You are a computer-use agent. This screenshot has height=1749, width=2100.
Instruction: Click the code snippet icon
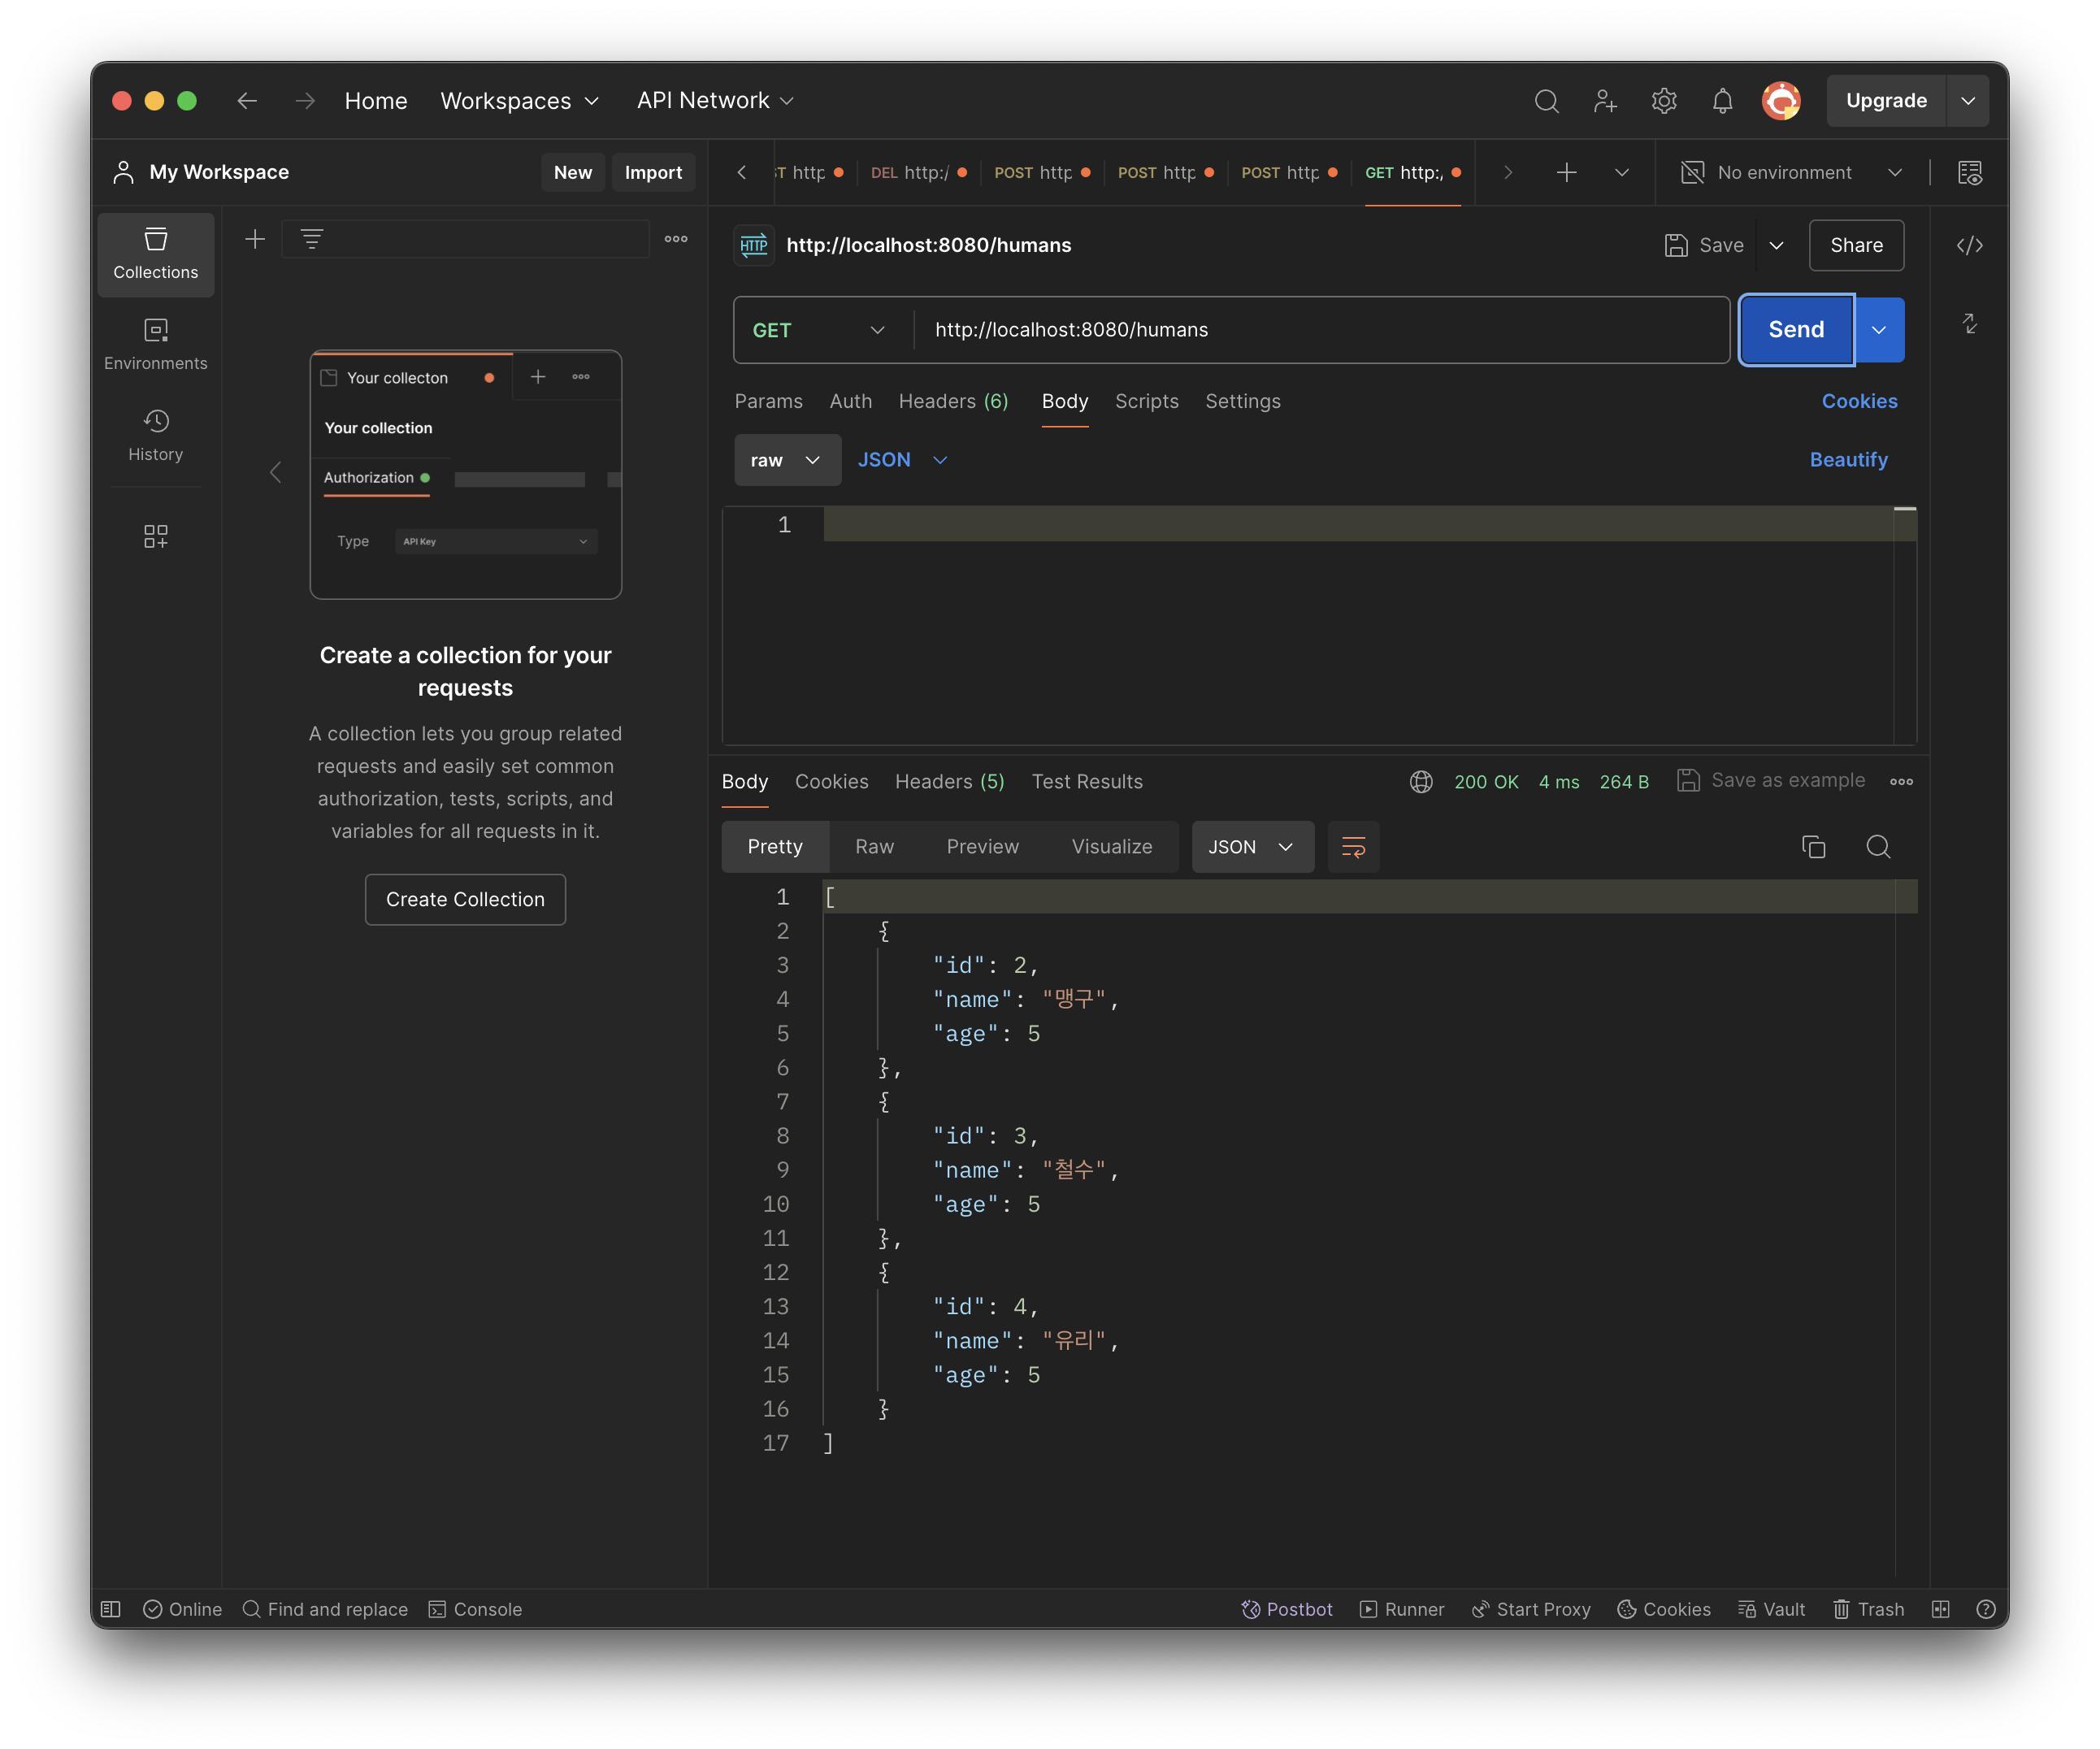1969,245
